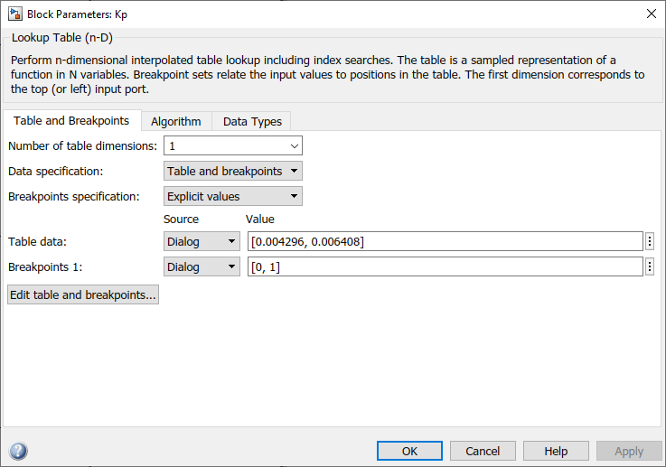Click the blue help question mark icon
This screenshot has height=467, width=666.
[18, 452]
